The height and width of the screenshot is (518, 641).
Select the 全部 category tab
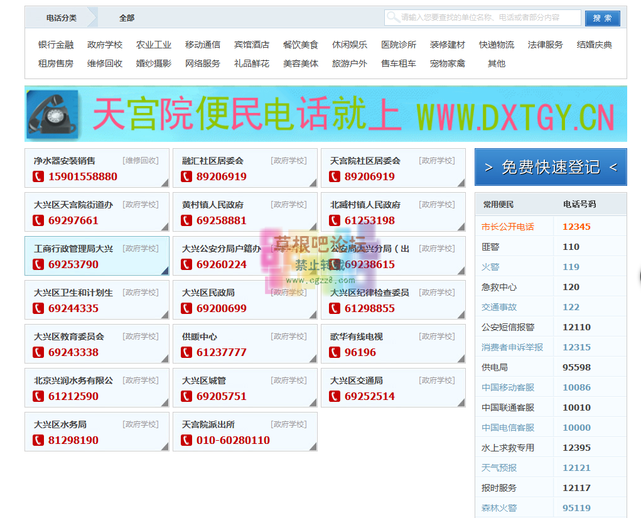pos(126,17)
